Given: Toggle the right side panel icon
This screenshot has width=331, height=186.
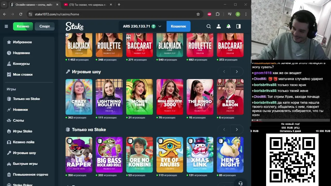Looking at the screenshot, I should coord(238,26).
